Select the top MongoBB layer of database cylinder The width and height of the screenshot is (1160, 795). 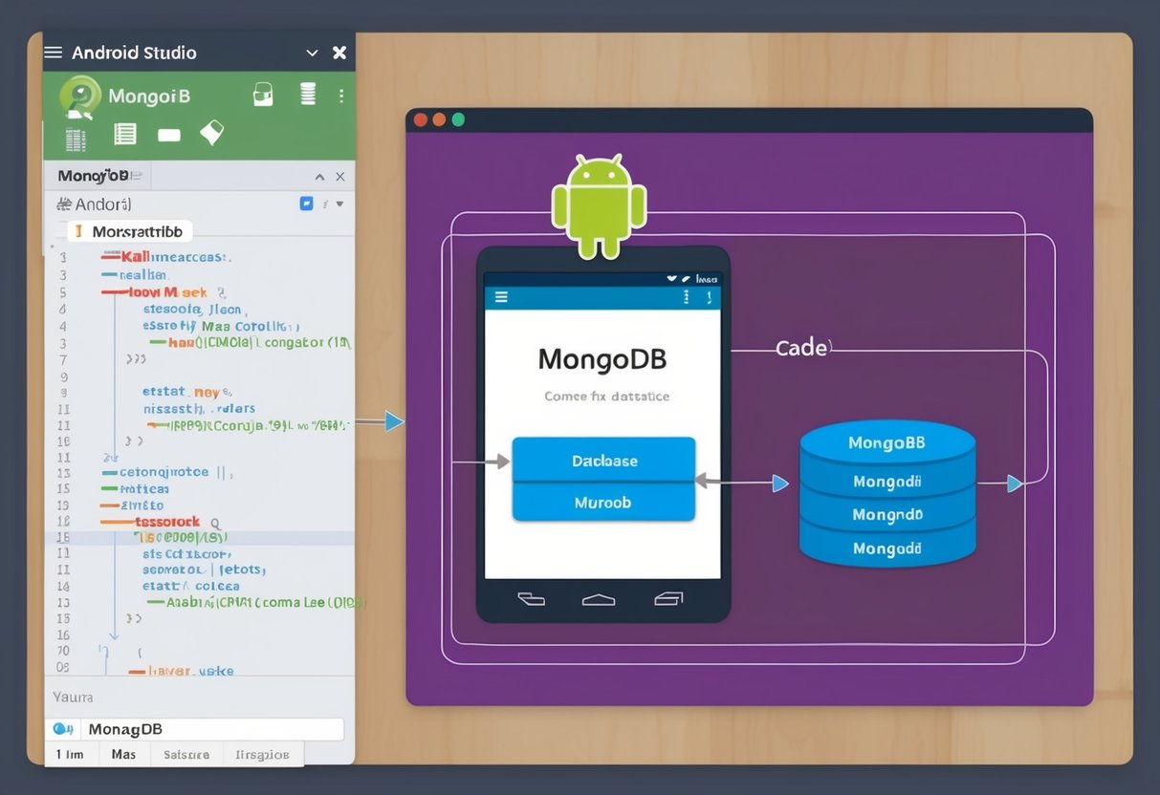[x=887, y=443]
